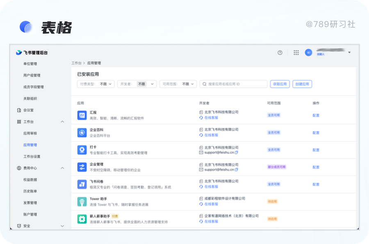
Task: Click the 飞书问卷 app icon
Action: pyautogui.click(x=82, y=184)
